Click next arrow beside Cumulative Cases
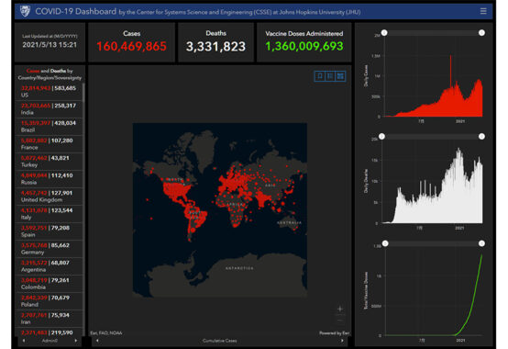The height and width of the screenshot is (349, 508). tap(342, 341)
